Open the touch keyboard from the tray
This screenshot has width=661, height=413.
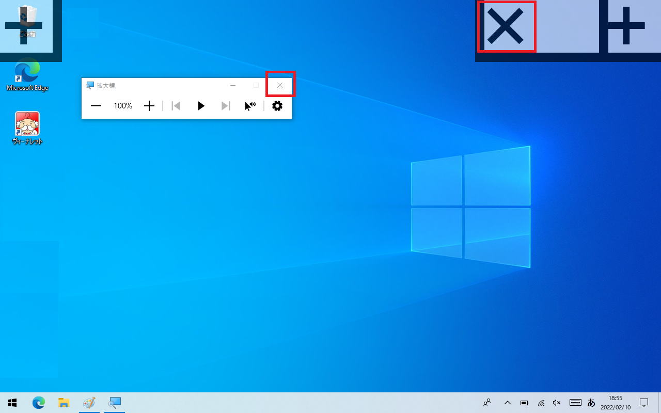point(575,403)
